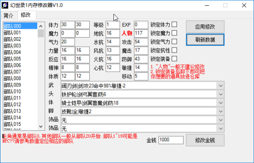The height and width of the screenshot is (163, 254).
Task: Select 部队004 in the list
Action: [20, 52]
